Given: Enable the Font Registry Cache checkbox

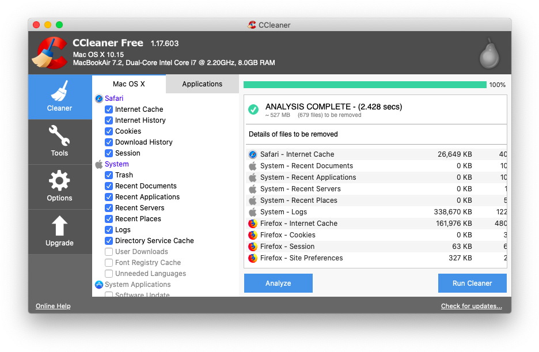Looking at the screenshot, I should click(109, 263).
